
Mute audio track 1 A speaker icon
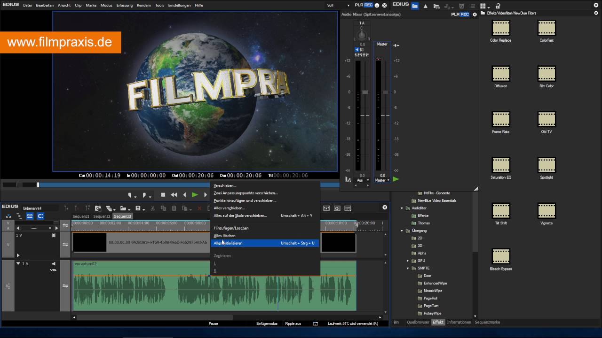(54, 264)
